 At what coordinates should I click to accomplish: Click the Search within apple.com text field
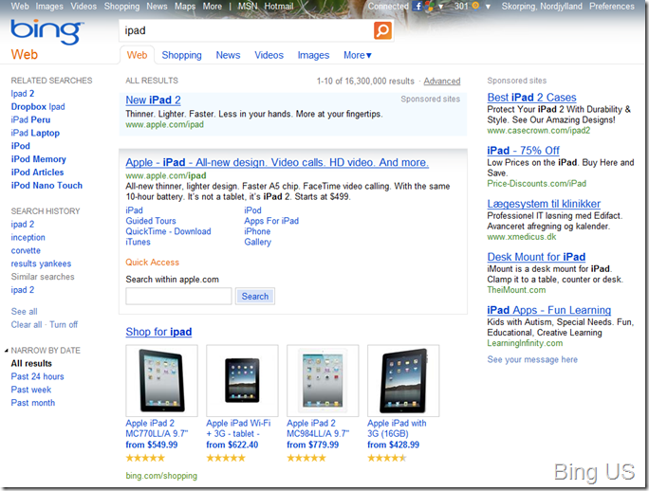pos(178,296)
